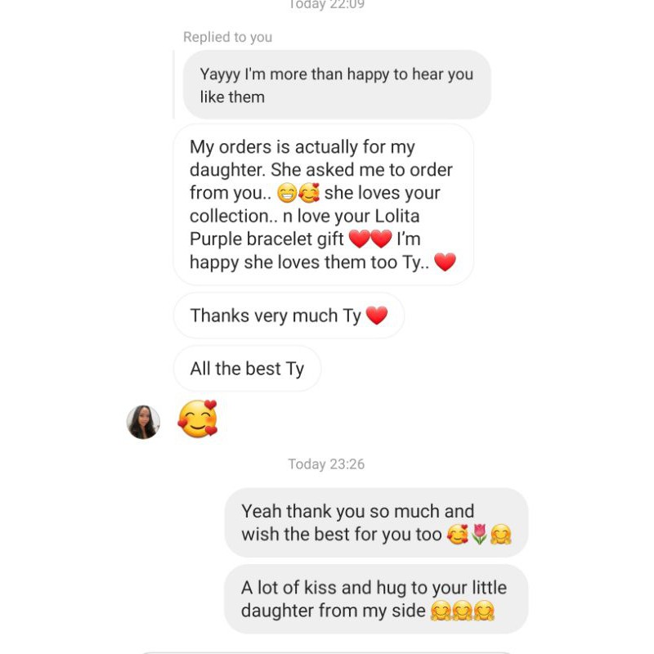Click the "Replied to you" label
The width and height of the screenshot is (654, 654).
pyautogui.click(x=227, y=37)
